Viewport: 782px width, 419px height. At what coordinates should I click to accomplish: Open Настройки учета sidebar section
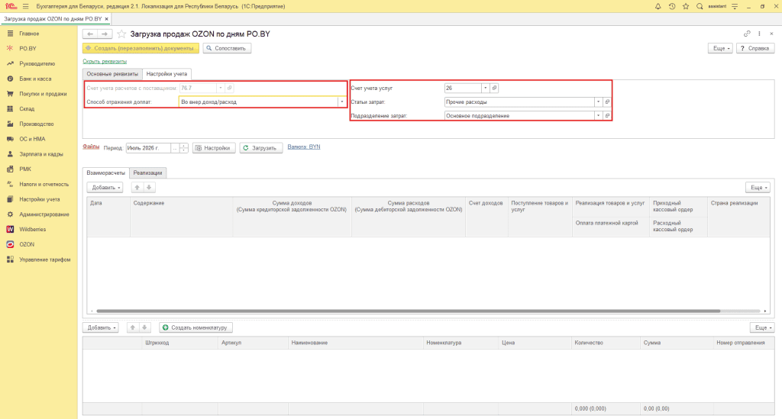40,199
